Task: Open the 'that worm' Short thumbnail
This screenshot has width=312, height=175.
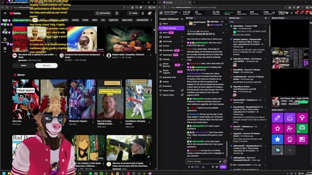Action: pyautogui.click(x=25, y=99)
